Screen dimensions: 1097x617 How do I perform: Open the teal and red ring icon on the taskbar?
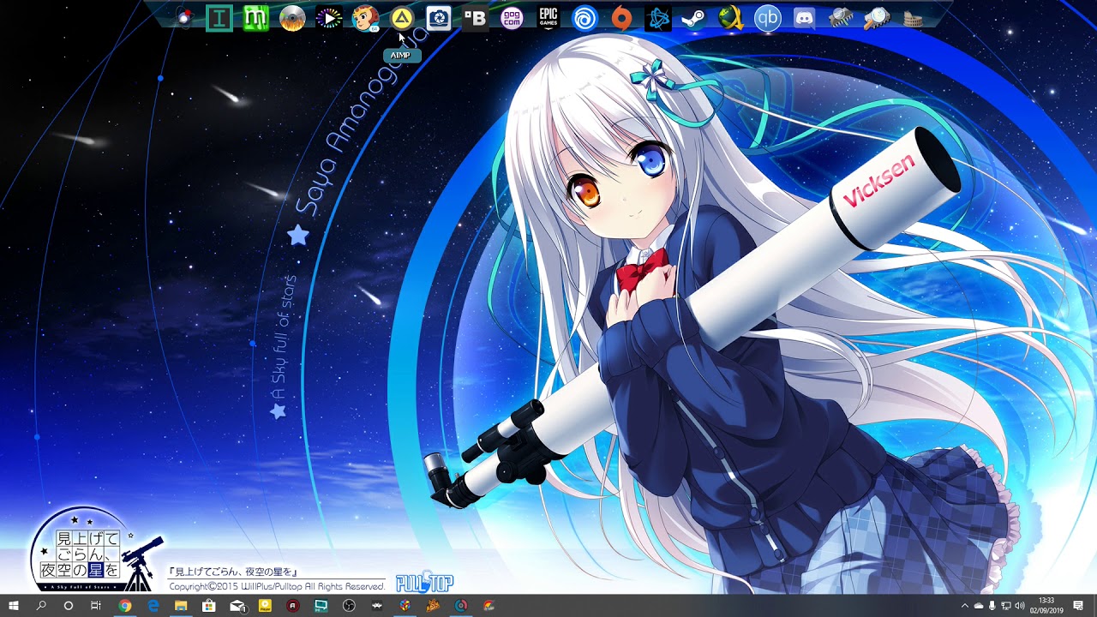pyautogui.click(x=461, y=606)
